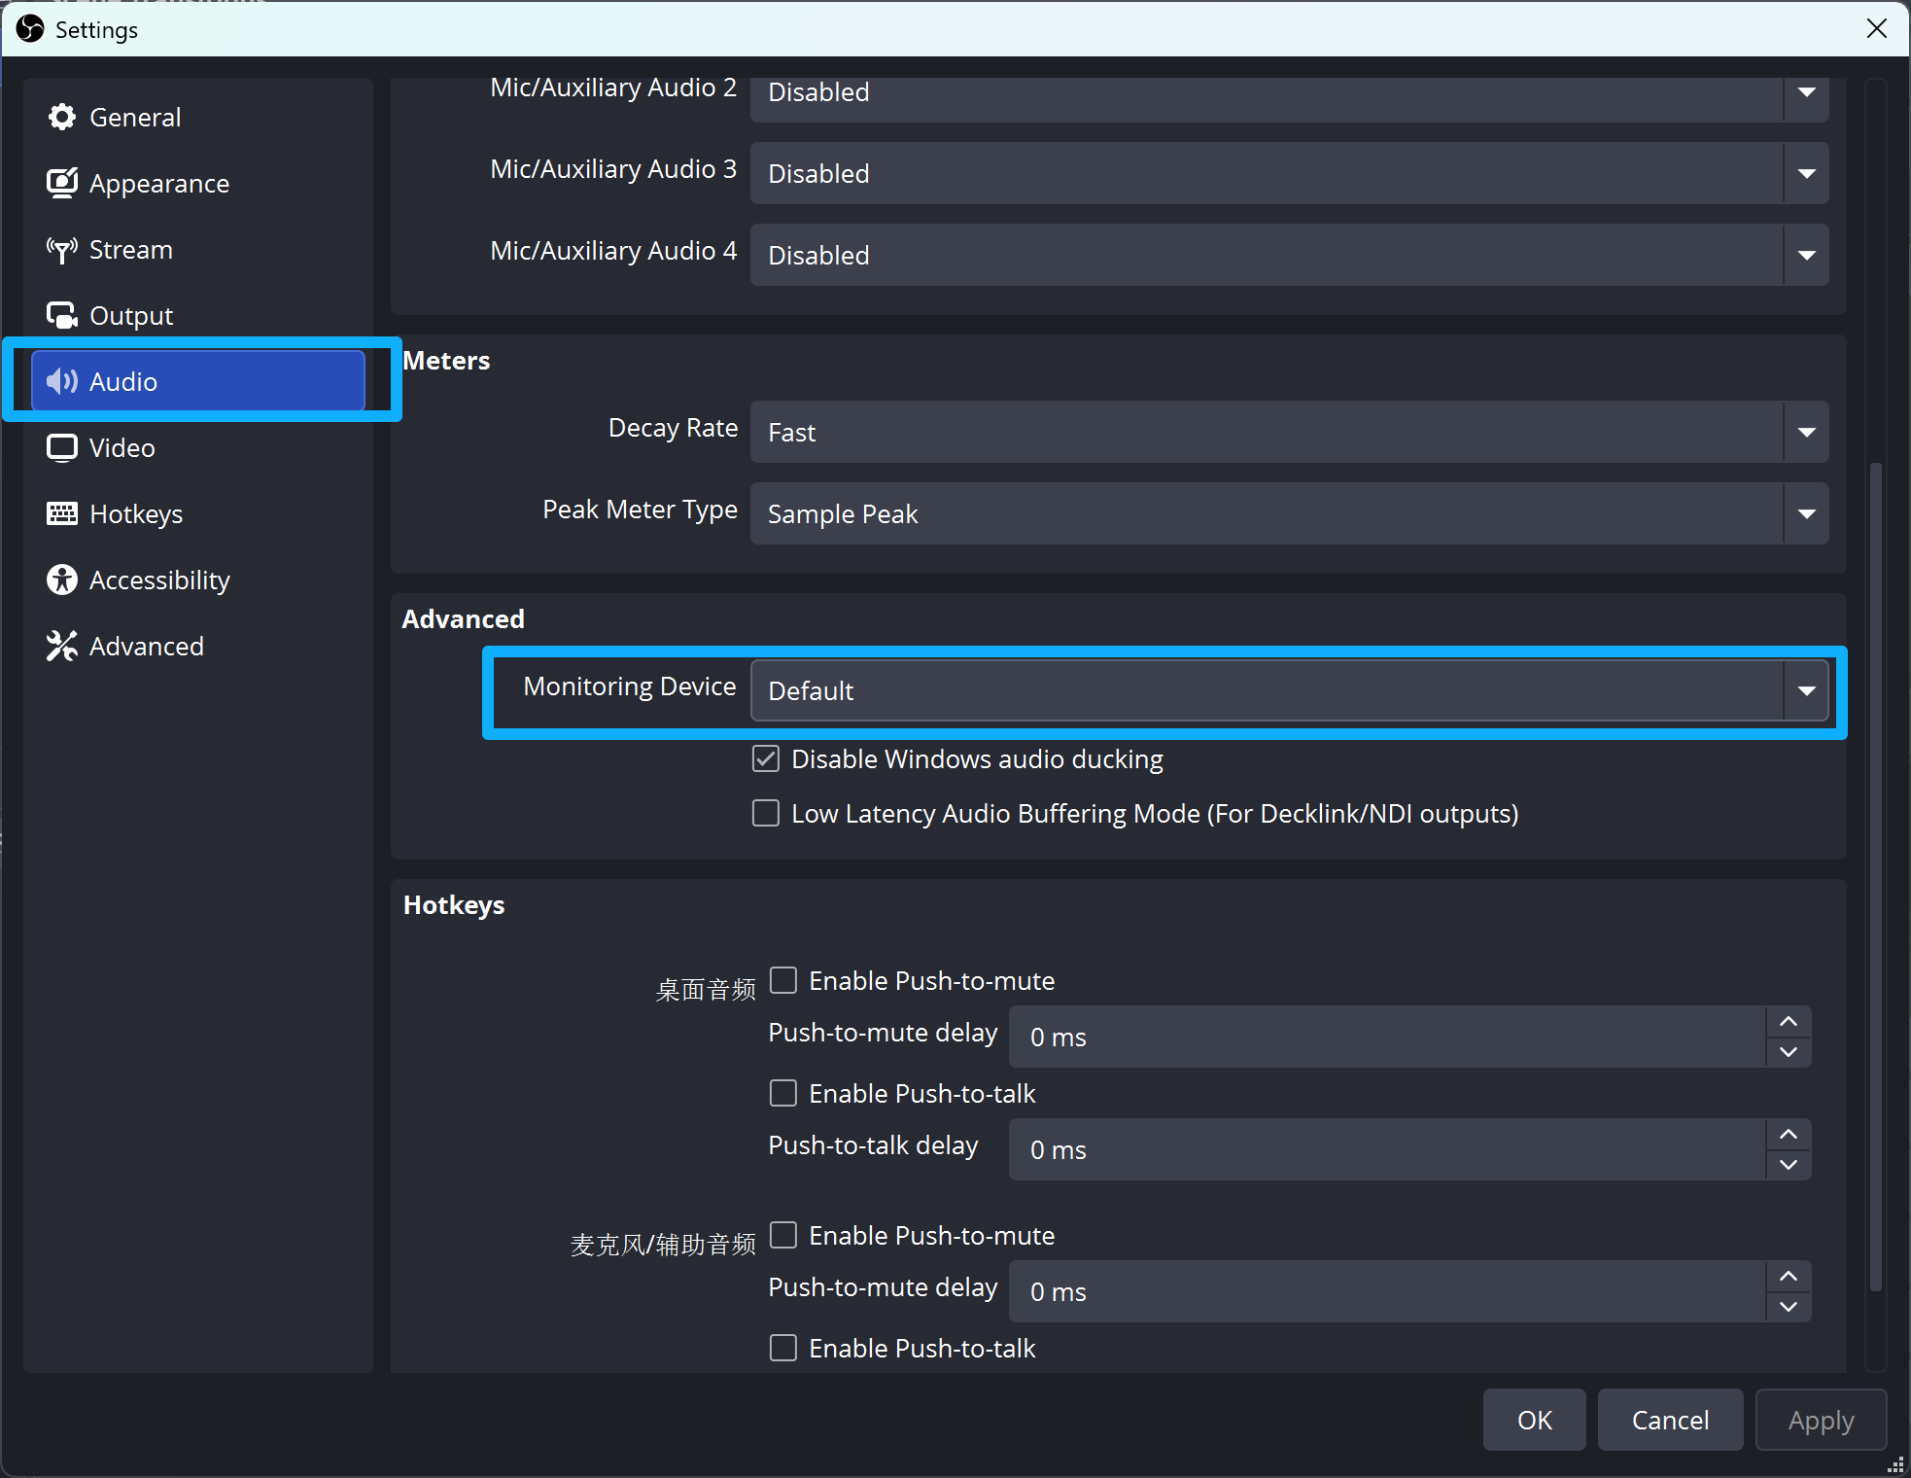Click the Accessibility person icon
1911x1478 pixels.
[62, 580]
